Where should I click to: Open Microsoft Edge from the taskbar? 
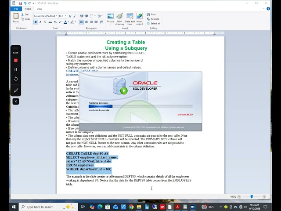(100, 207)
